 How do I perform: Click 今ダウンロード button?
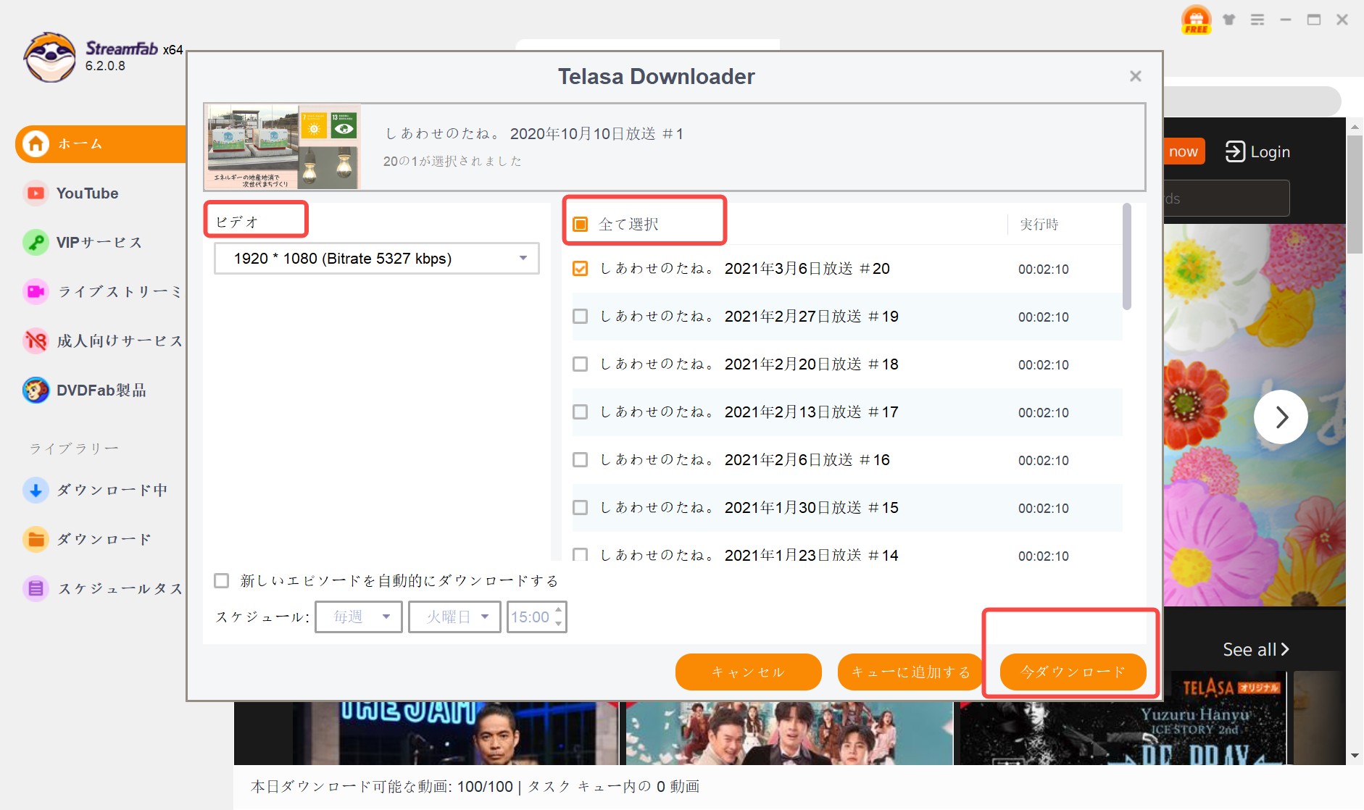click(x=1073, y=672)
